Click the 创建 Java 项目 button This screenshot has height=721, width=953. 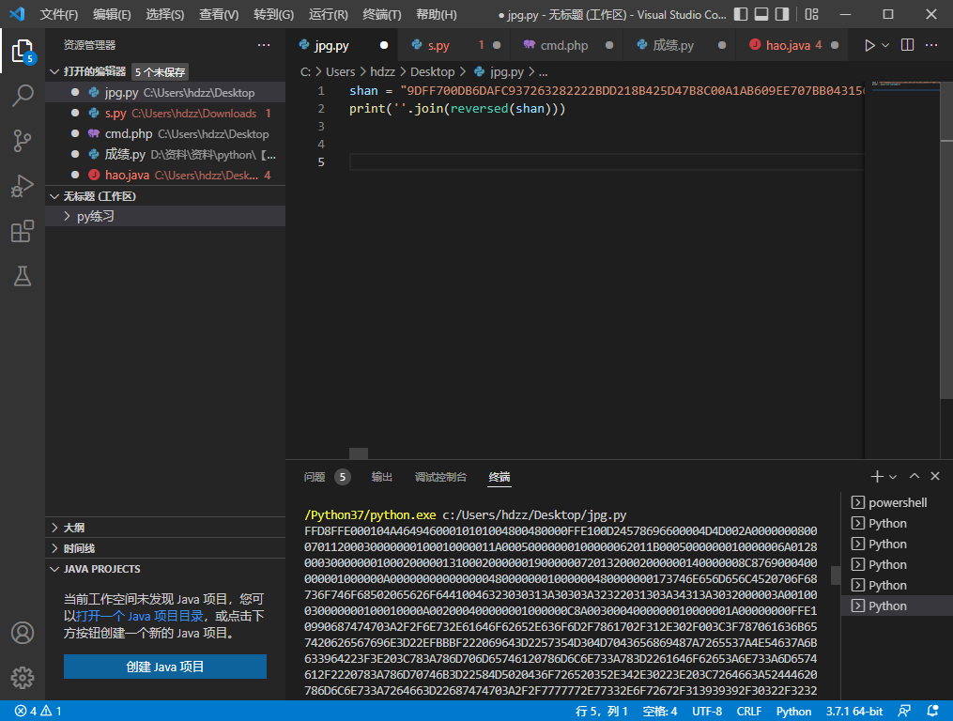click(x=165, y=667)
